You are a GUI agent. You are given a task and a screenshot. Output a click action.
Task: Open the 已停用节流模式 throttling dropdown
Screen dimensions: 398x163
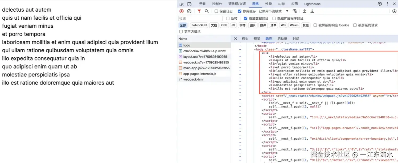(x=273, y=11)
